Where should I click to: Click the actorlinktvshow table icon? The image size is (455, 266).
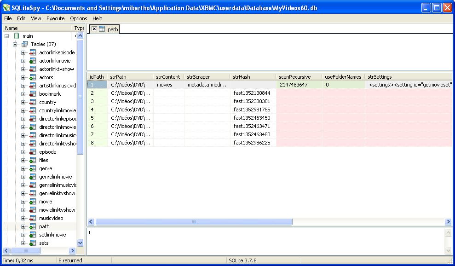pyautogui.click(x=33, y=69)
